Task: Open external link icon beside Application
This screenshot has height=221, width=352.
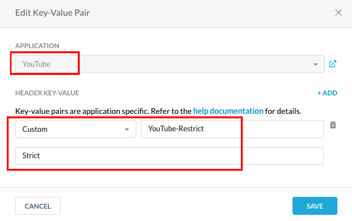Action: tap(332, 64)
